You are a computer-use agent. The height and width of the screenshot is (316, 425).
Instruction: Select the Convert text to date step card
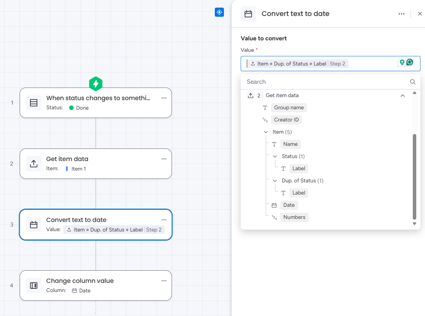[96, 225]
